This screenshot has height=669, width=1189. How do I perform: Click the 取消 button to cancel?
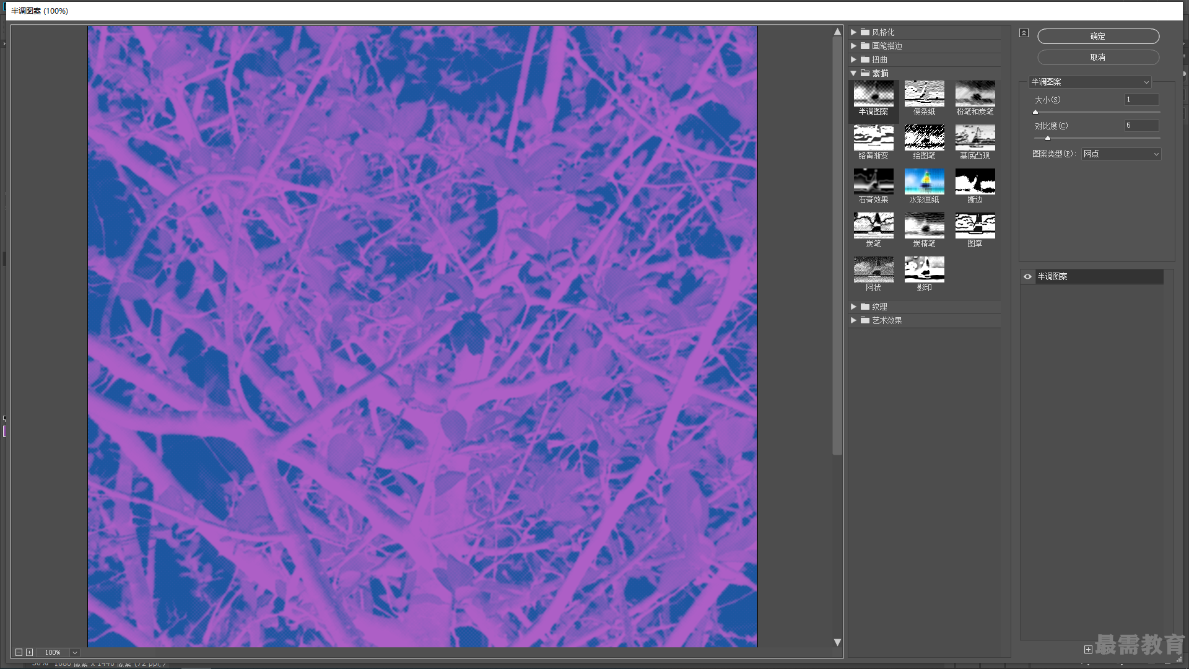[x=1098, y=57]
